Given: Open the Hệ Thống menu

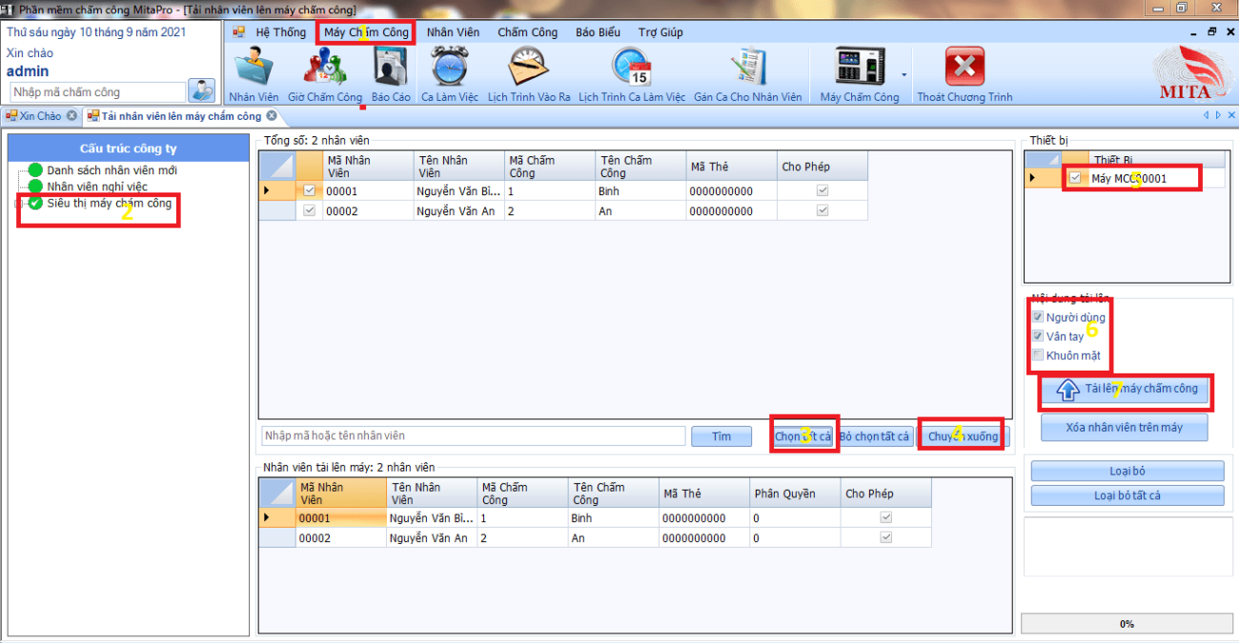Looking at the screenshot, I should click(x=281, y=32).
